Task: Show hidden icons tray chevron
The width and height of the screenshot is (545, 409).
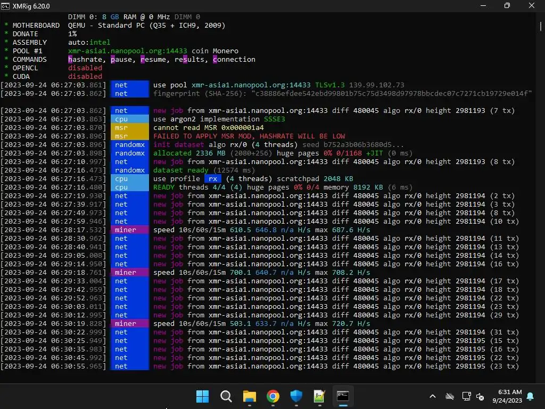Action: coord(433,396)
